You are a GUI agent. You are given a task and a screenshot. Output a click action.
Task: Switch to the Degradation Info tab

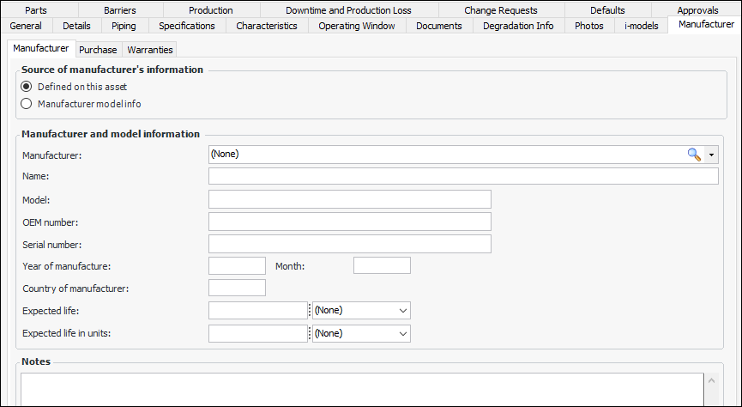517,26
